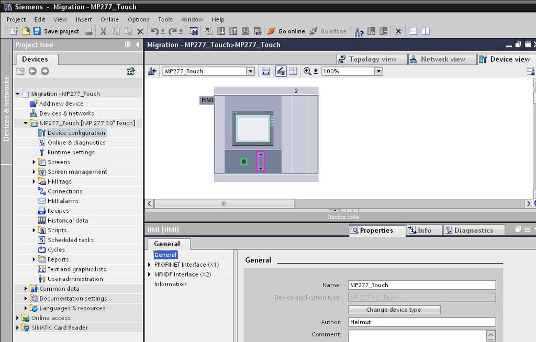Click the magnifier zoom icon
Viewport: 536px width, 342px height.
[x=307, y=71]
